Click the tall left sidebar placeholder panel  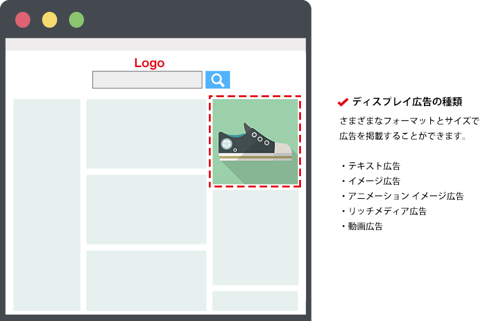(47, 204)
